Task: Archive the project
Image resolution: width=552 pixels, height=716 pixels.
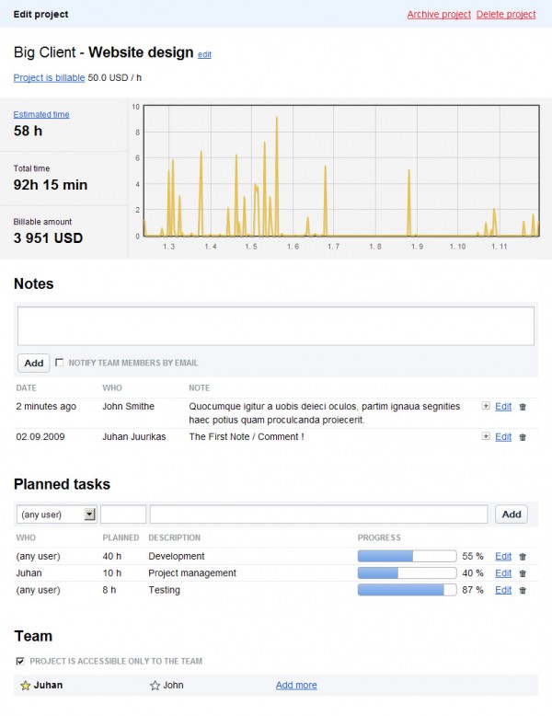Action: (439, 15)
